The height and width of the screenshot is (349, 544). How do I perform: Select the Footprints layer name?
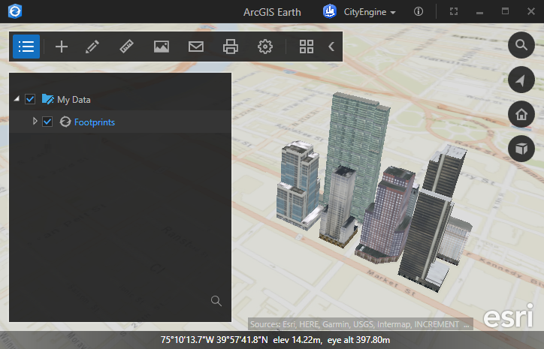tap(94, 122)
